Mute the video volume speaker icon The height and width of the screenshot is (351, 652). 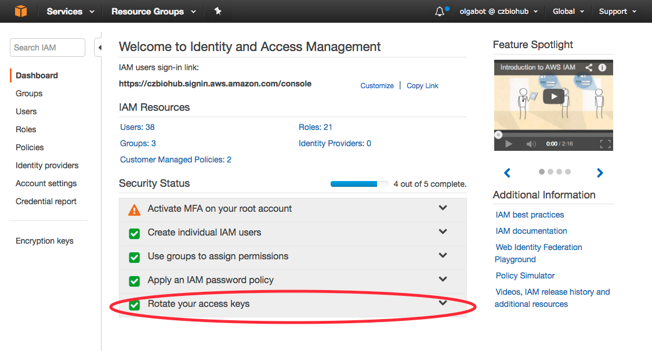[x=531, y=144]
